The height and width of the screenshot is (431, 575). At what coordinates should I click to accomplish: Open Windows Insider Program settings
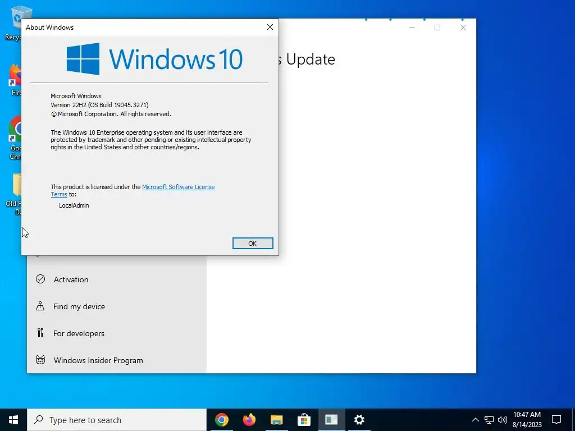(x=117, y=360)
